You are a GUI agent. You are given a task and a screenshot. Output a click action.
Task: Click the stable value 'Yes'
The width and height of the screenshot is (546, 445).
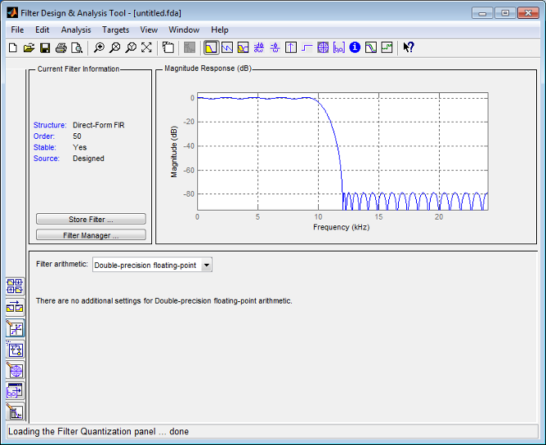(80, 148)
